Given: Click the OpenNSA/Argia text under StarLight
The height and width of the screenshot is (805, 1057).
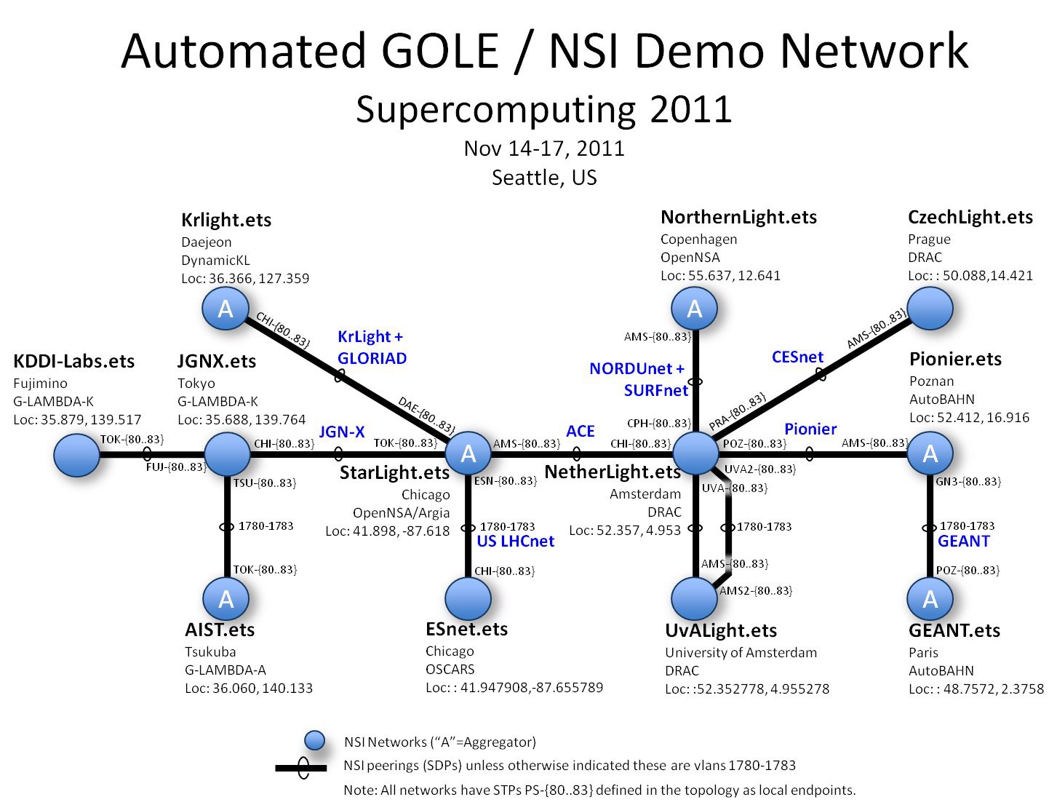Looking at the screenshot, I should pyautogui.click(x=402, y=513).
